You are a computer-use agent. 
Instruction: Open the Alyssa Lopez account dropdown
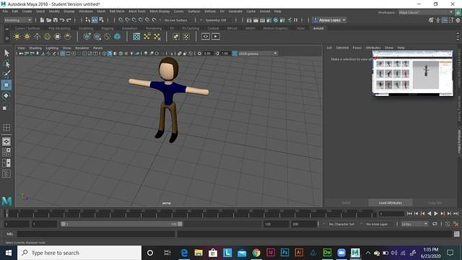point(329,20)
